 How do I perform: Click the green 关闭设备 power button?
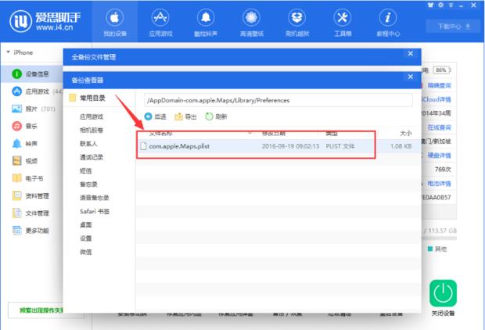(443, 293)
